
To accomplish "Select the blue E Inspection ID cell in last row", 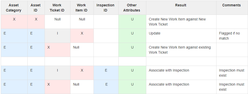I will click(106, 87).
